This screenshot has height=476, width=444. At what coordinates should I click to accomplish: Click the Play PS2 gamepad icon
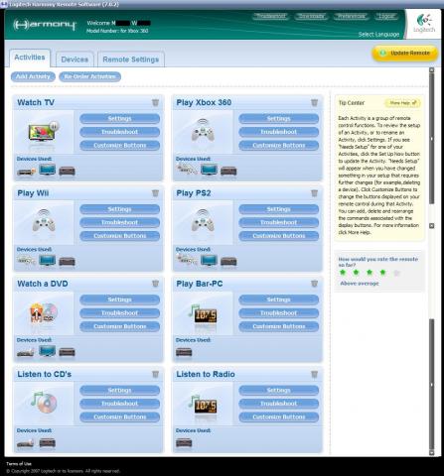coord(203,221)
